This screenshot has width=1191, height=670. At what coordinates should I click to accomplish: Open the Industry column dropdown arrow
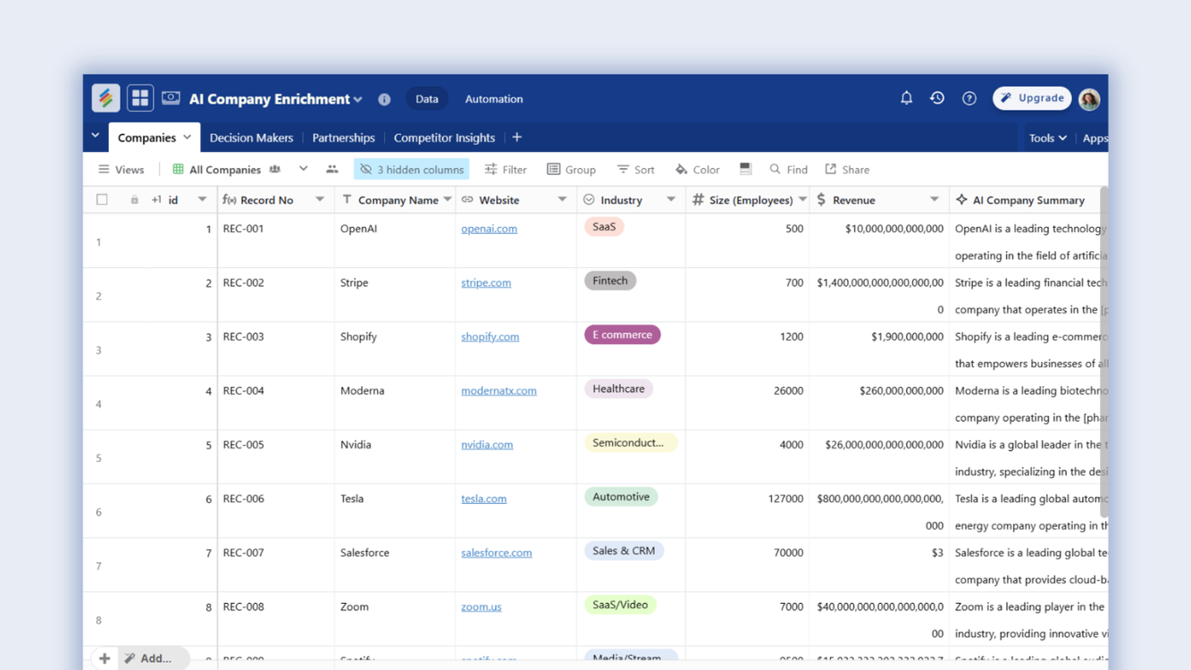click(x=671, y=200)
